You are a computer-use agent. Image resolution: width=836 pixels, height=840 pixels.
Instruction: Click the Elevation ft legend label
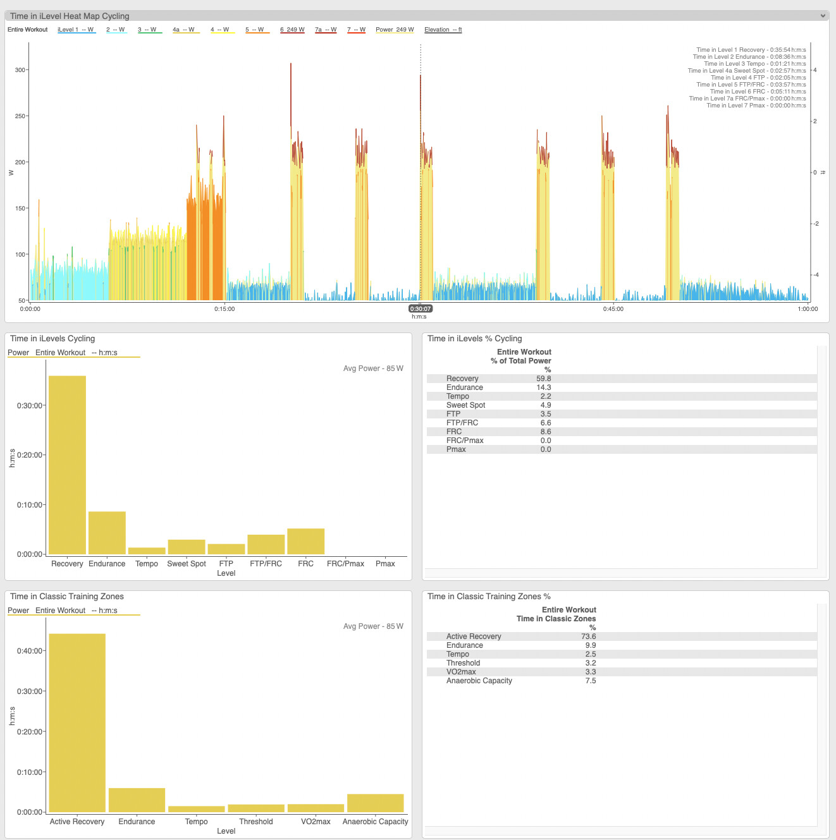coord(443,30)
